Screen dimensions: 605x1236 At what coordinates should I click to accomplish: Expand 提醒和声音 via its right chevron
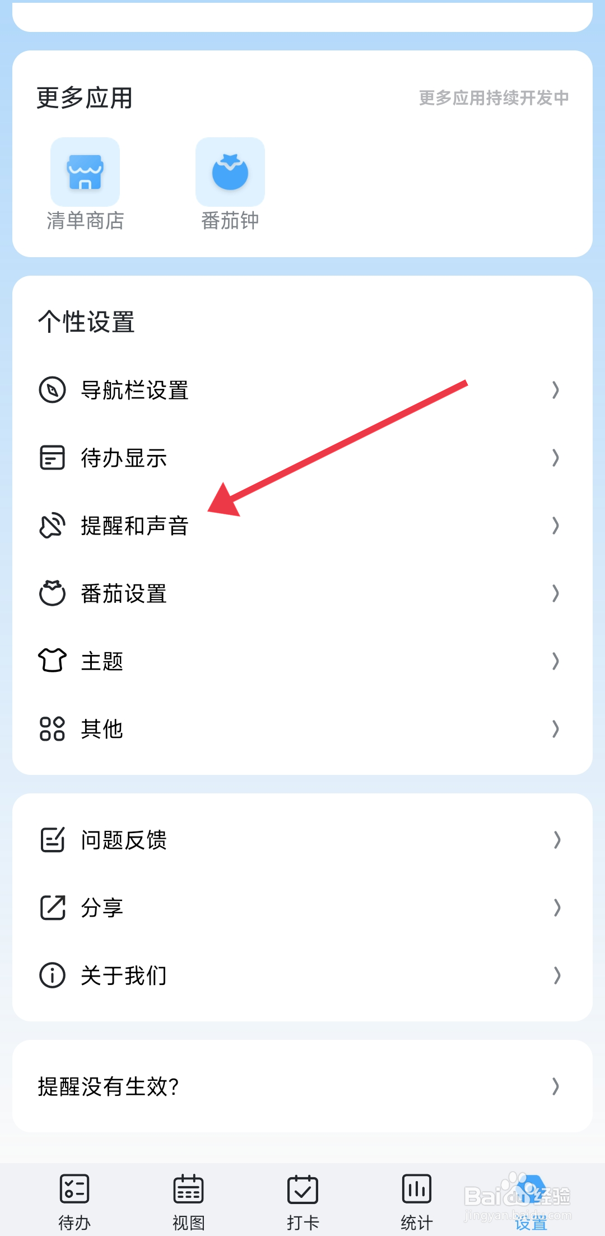556,526
